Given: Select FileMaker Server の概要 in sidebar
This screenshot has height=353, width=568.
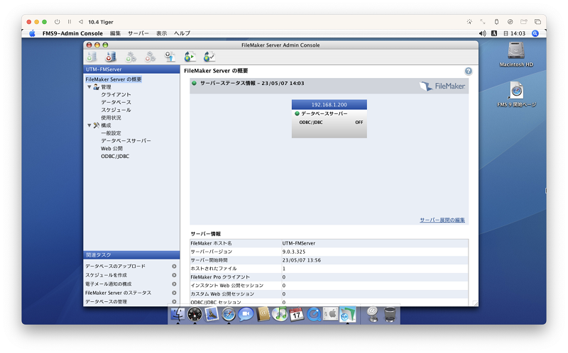Looking at the screenshot, I should coord(114,79).
